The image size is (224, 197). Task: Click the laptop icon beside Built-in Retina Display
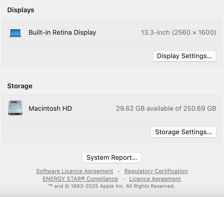click(15, 33)
